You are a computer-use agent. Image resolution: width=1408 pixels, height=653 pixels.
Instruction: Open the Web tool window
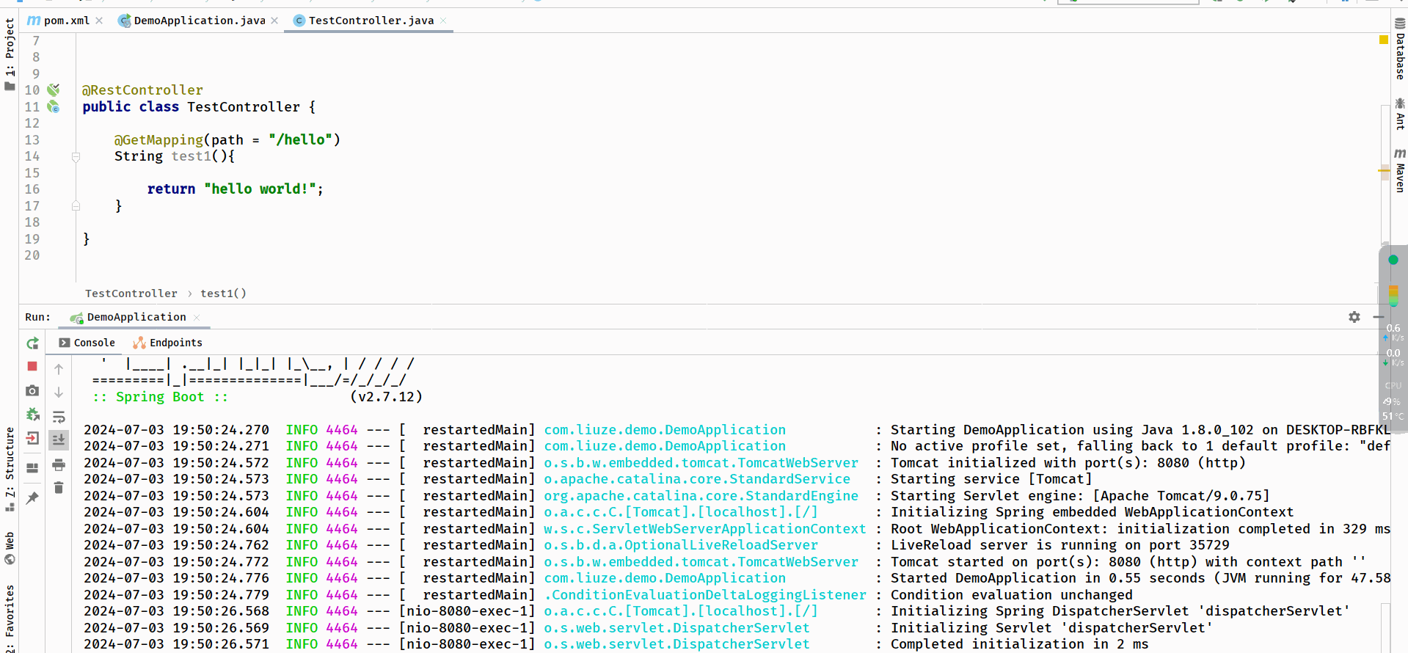click(x=10, y=548)
